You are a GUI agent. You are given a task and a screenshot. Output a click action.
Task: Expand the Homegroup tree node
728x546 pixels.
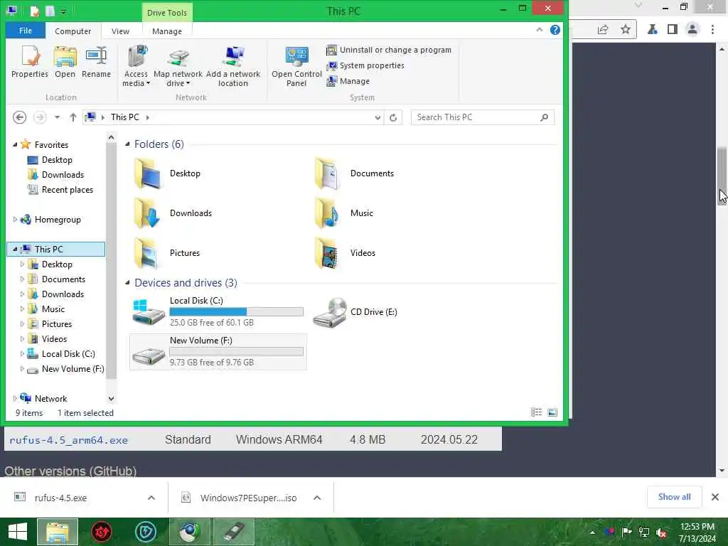(15, 219)
